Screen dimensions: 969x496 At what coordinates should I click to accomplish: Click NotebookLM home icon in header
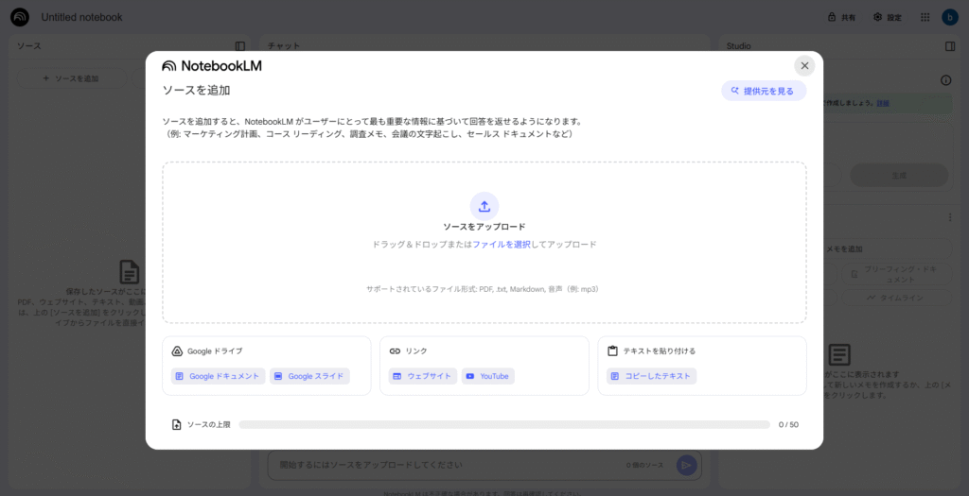(x=20, y=17)
